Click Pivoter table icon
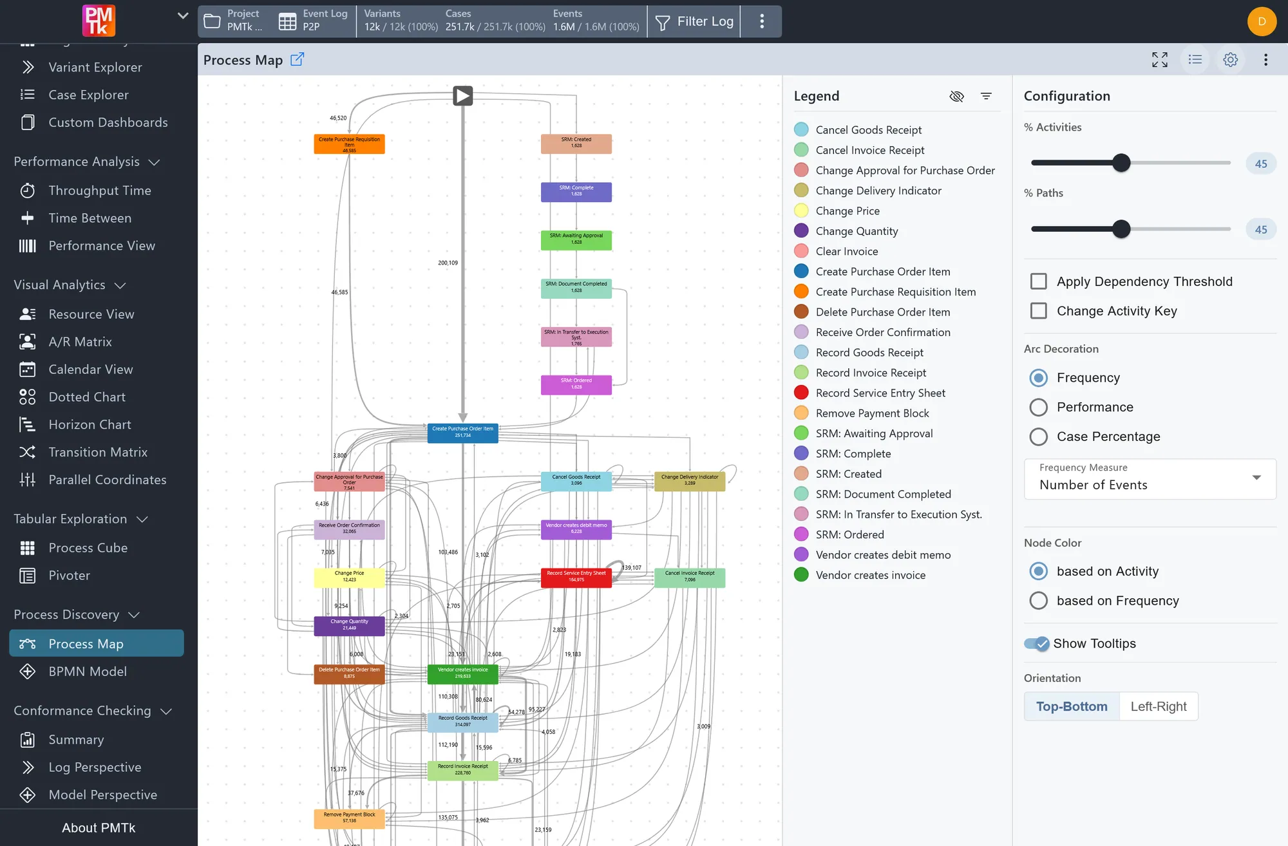The height and width of the screenshot is (846, 1288). 28,576
